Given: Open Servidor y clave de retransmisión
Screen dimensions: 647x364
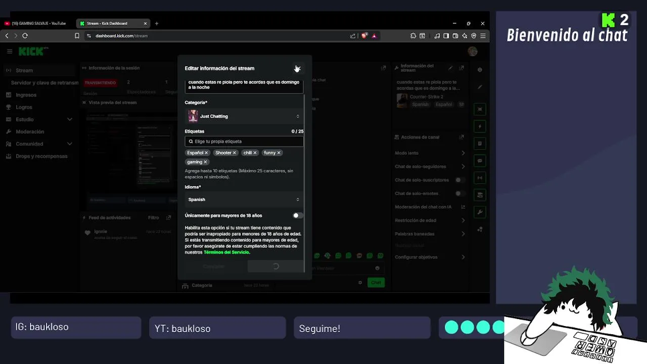Looking at the screenshot, I should click(44, 82).
